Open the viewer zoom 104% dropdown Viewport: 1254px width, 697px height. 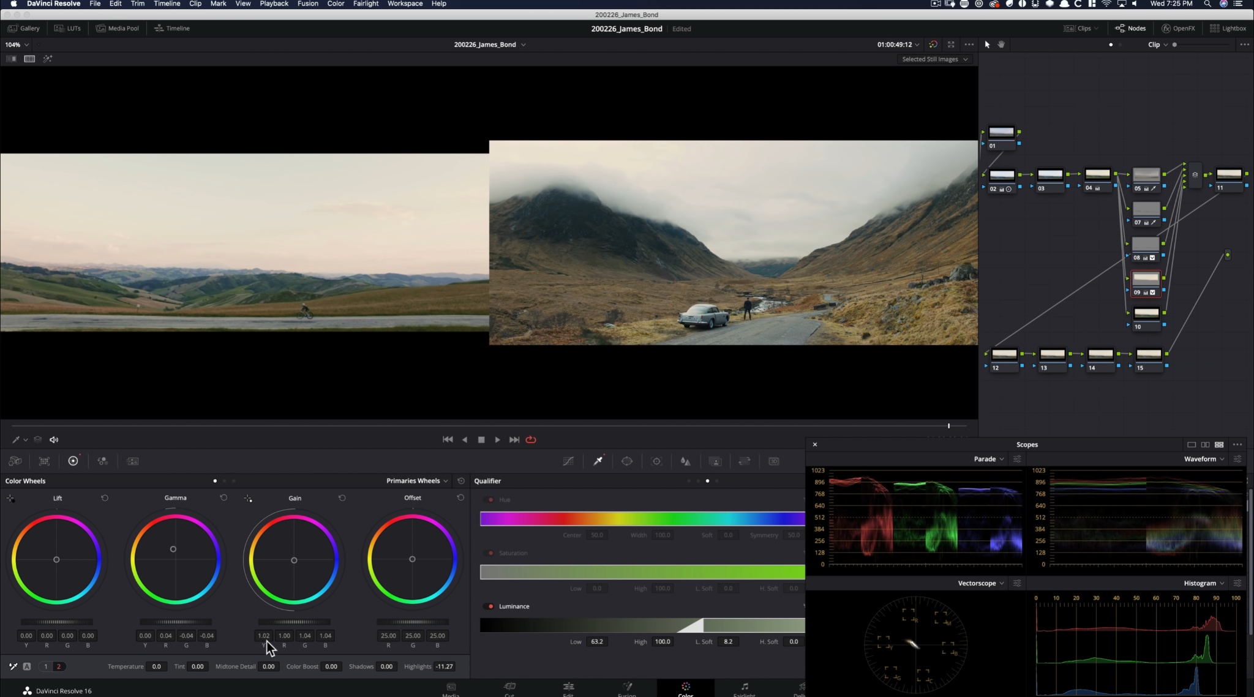[17, 45]
